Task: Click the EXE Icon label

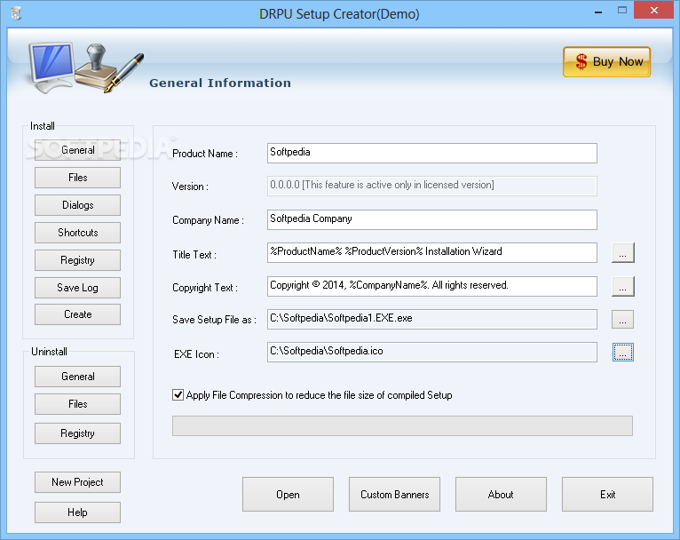Action: point(196,354)
